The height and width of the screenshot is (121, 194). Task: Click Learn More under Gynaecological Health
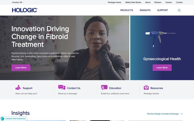[x=162, y=67]
